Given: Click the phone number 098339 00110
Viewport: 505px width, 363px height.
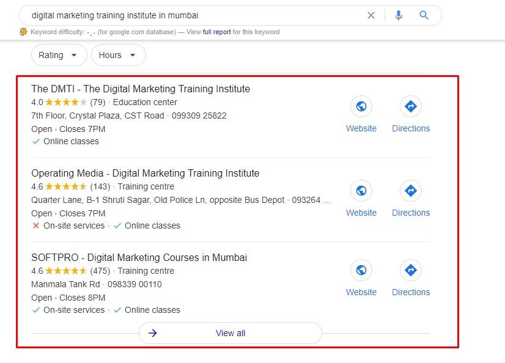Looking at the screenshot, I should point(135,285).
